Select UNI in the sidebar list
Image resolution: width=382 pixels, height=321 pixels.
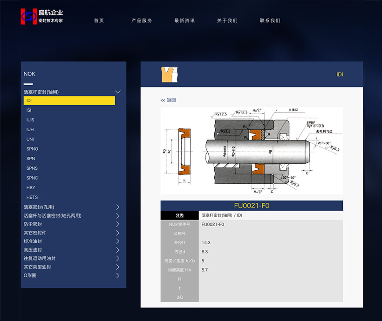pos(30,139)
